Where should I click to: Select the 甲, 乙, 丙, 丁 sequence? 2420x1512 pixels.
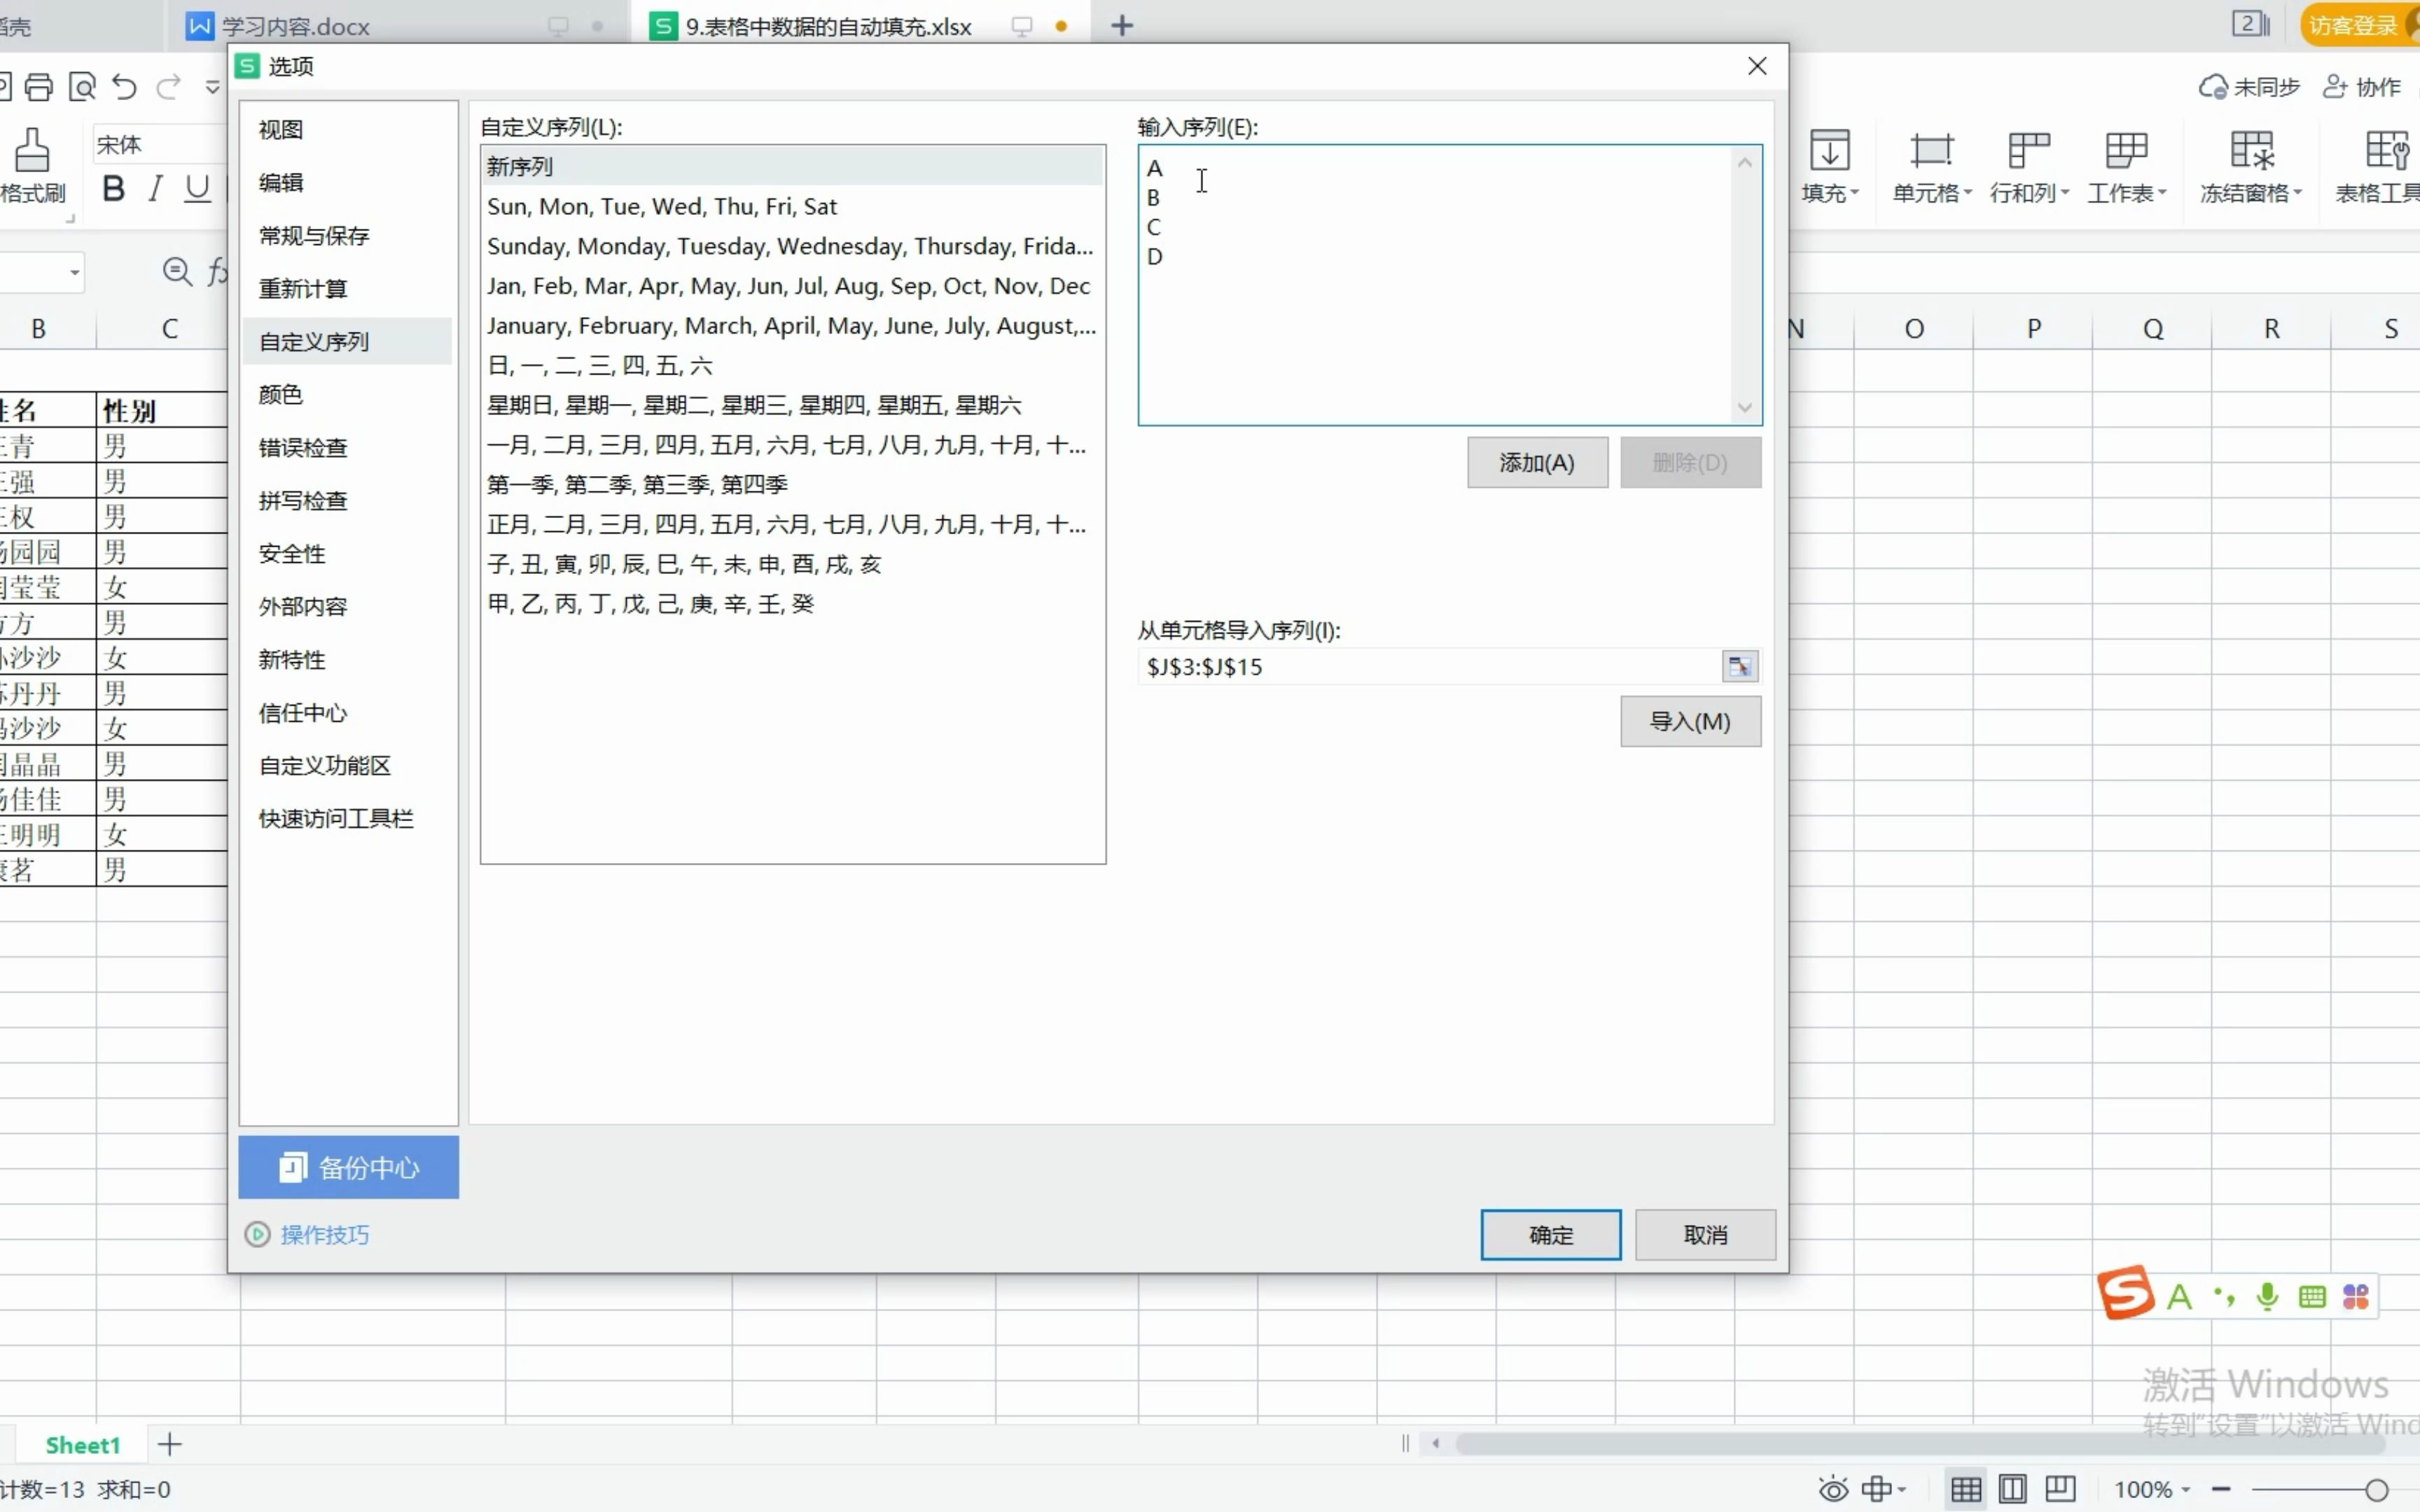pyautogui.click(x=793, y=603)
